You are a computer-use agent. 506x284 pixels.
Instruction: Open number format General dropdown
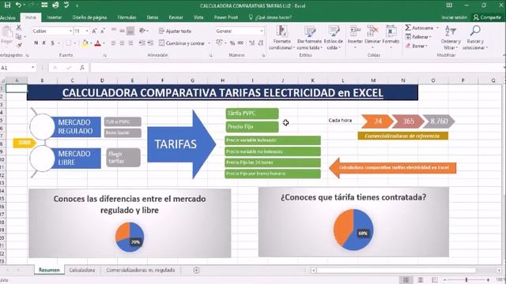click(x=262, y=32)
